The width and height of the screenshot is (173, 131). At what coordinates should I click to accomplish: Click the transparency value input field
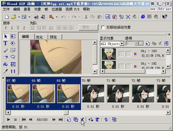tap(130, 43)
